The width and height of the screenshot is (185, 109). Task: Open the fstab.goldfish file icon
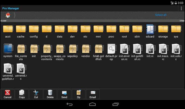[98, 49]
